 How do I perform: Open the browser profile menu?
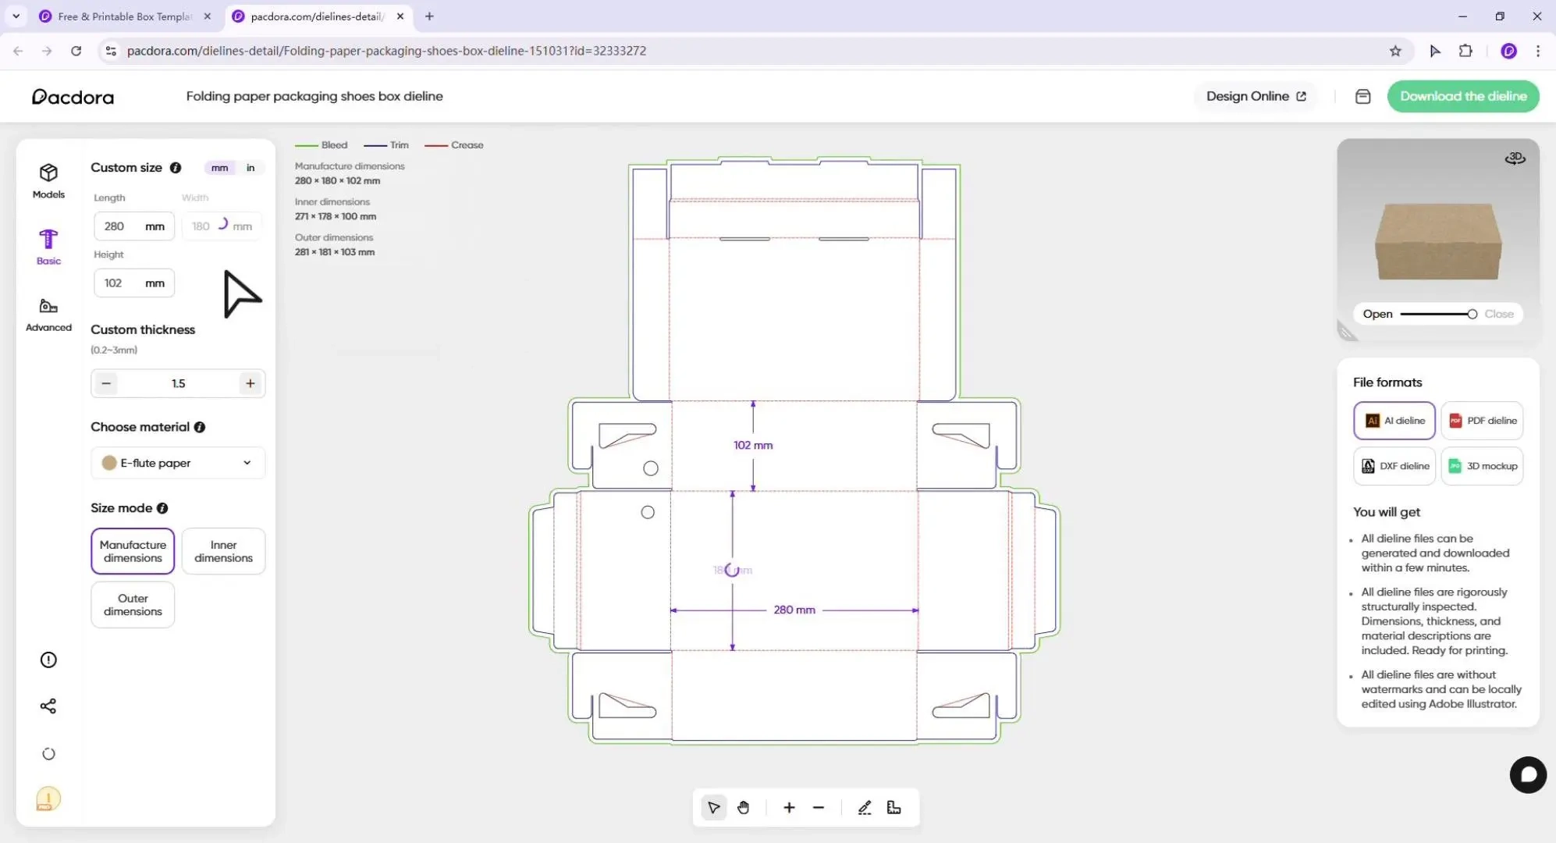(1508, 50)
